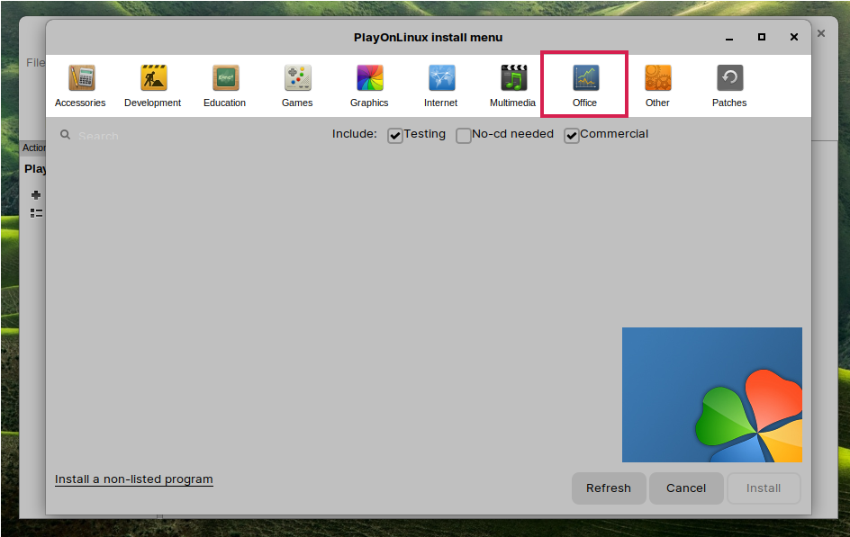Select the Patches category
This screenshot has height=537, width=850.
(x=729, y=86)
